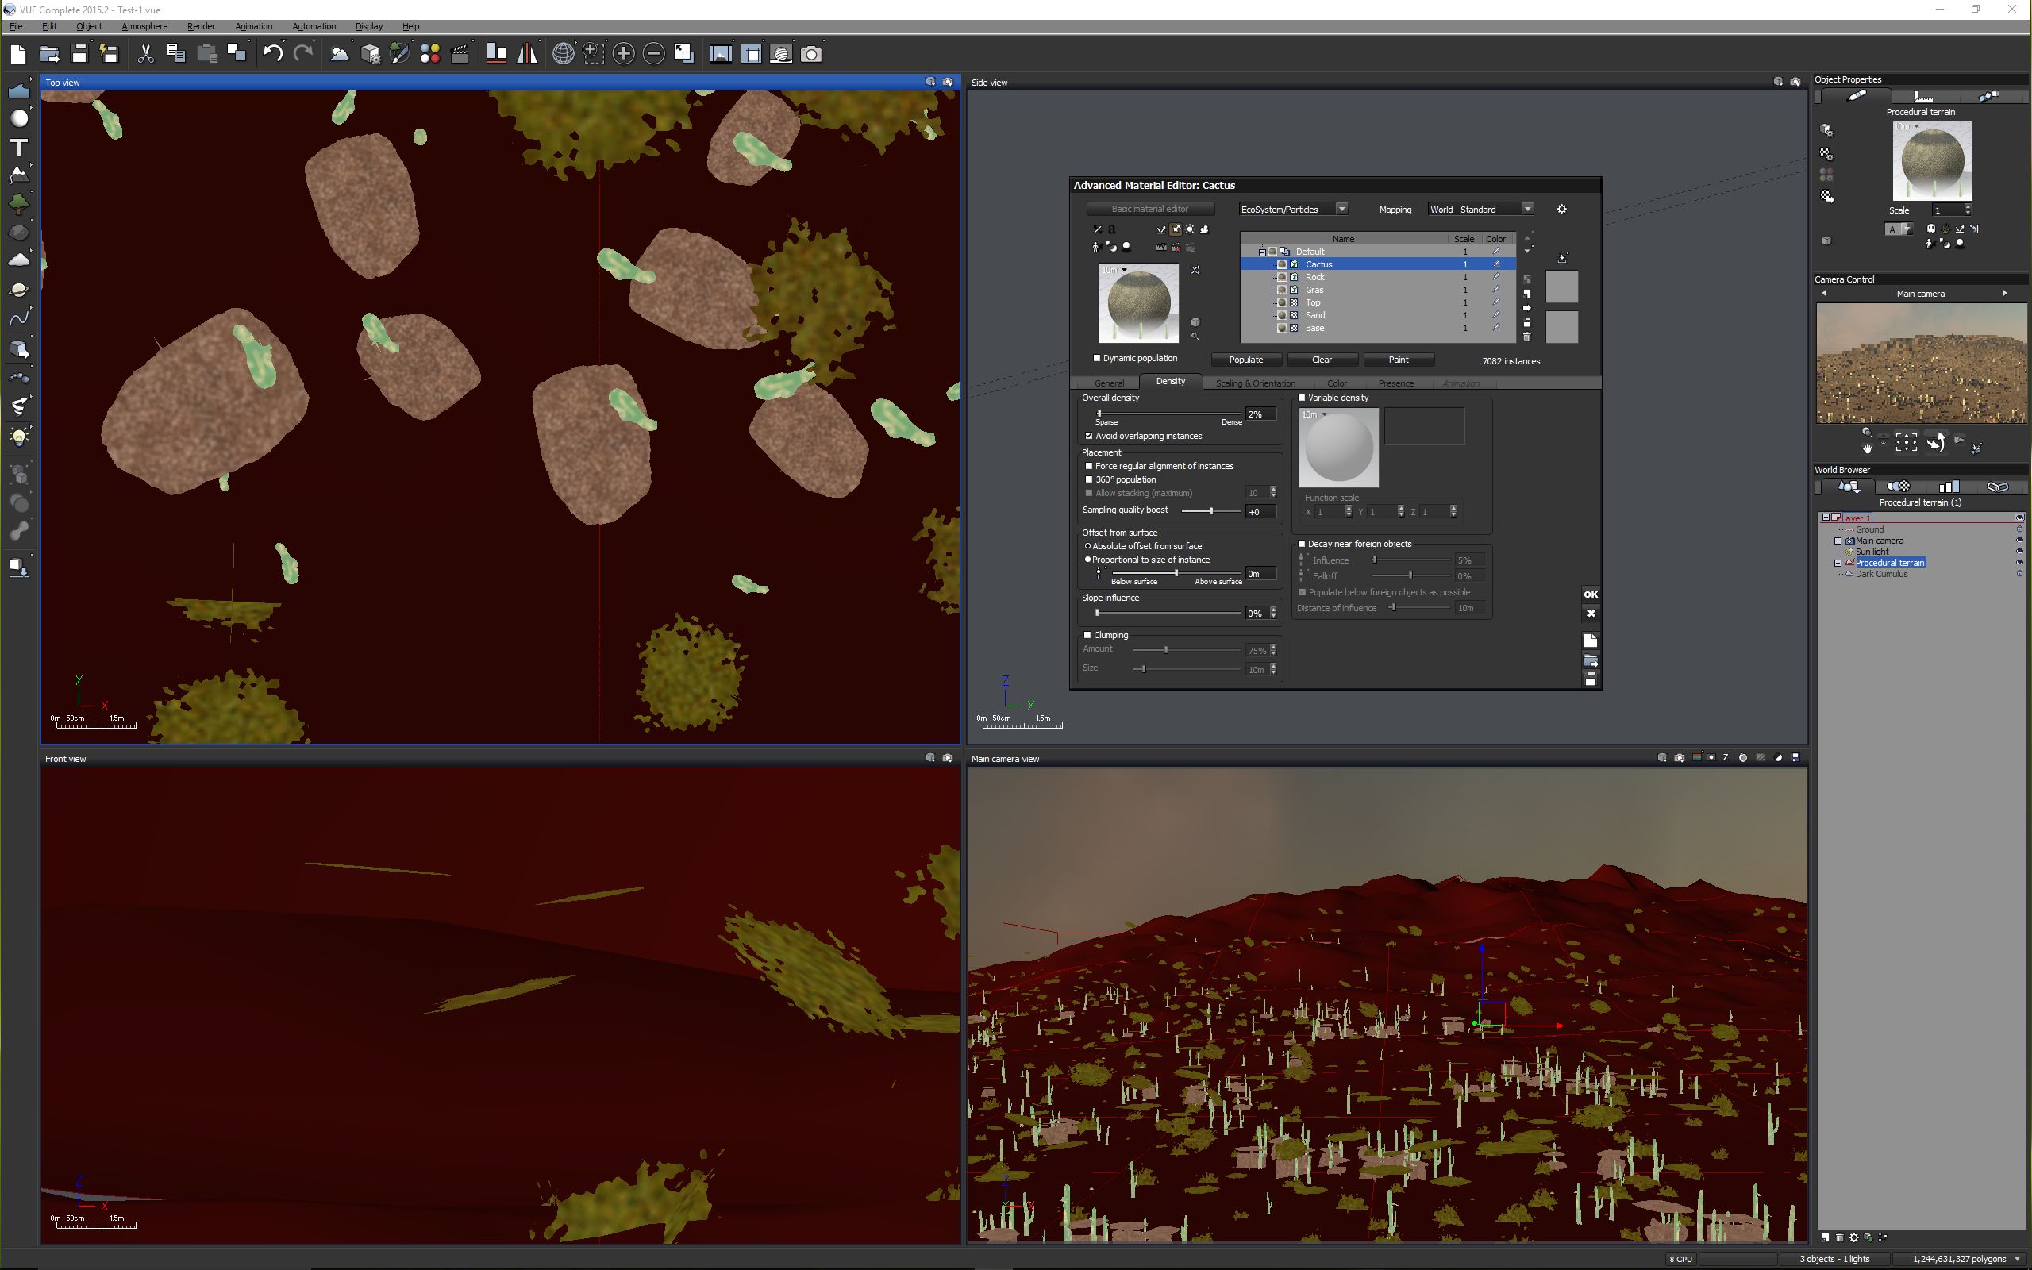This screenshot has height=1270, width=2032.
Task: Expand the Procedural terrain tree node
Action: [x=1838, y=563]
